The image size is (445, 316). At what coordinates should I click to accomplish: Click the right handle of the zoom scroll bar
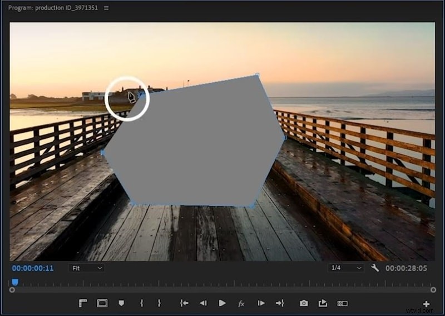[x=433, y=290]
